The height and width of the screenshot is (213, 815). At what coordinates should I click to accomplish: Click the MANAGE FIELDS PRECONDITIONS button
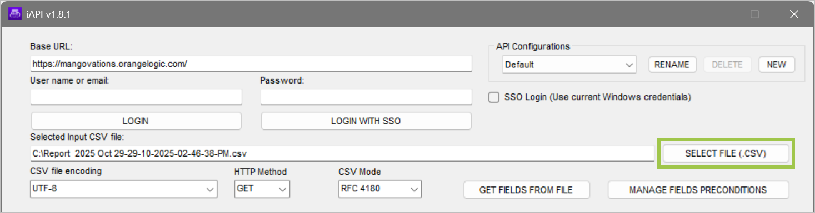[x=698, y=190]
